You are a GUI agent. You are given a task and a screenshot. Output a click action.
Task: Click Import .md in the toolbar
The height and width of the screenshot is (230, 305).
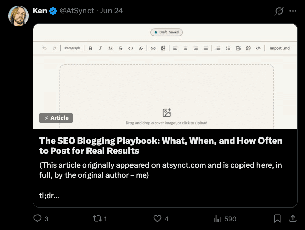click(279, 48)
